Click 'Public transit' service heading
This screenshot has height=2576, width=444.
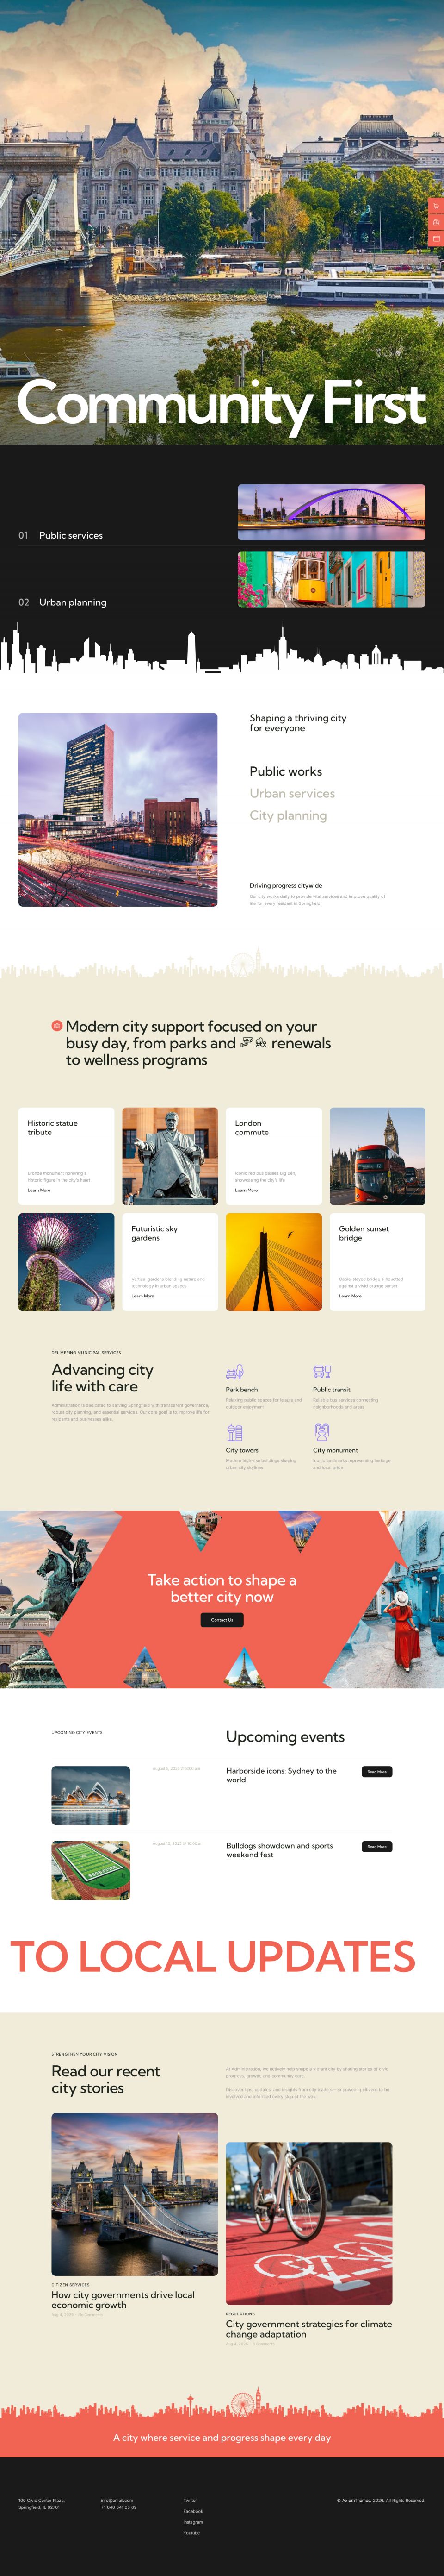331,1389
